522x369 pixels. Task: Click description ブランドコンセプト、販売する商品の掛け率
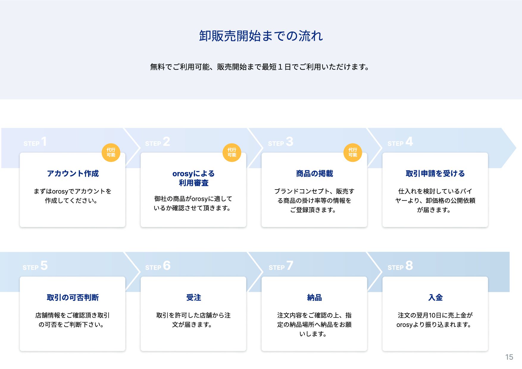point(314,201)
